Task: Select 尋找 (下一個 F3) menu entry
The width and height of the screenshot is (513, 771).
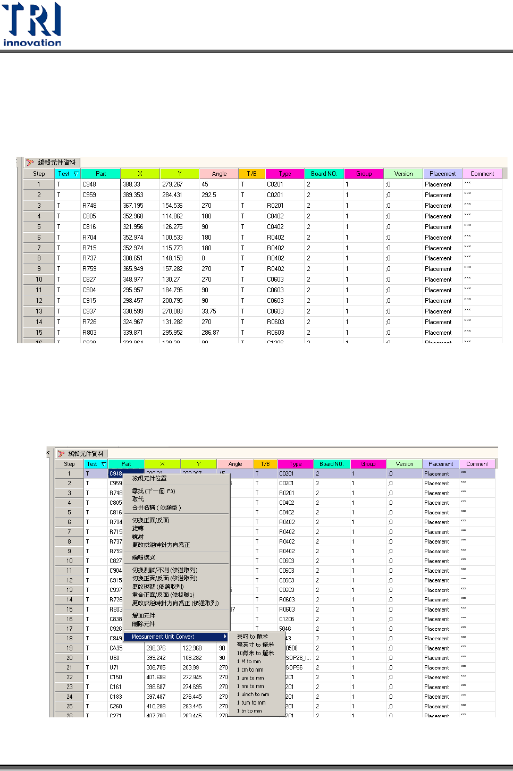Action: 154,491
